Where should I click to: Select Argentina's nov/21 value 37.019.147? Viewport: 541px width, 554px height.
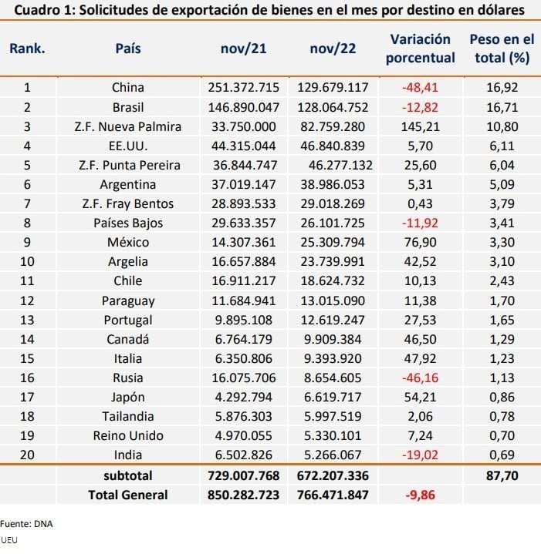(243, 184)
